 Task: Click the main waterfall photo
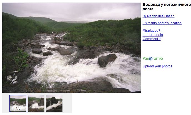pos(72,48)
